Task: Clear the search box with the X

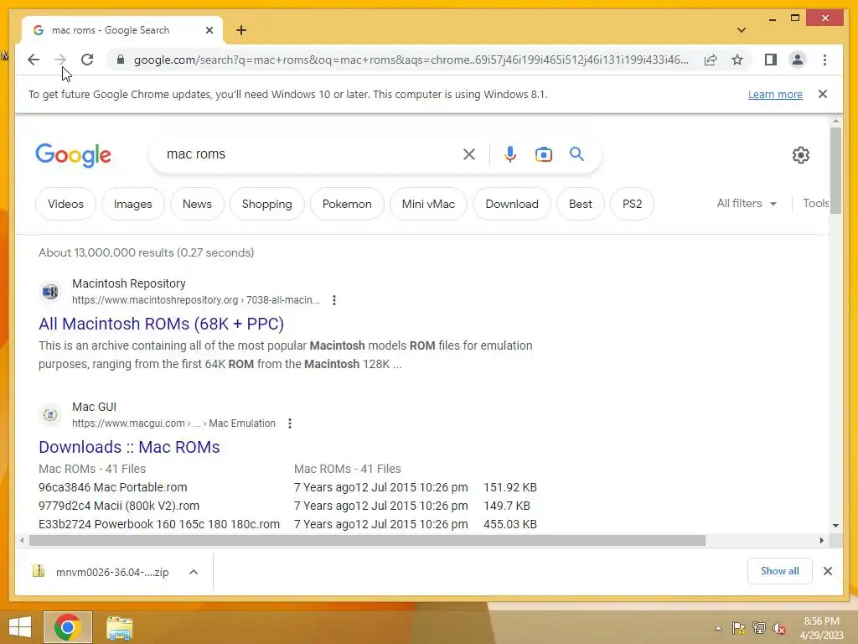Action: click(x=469, y=154)
